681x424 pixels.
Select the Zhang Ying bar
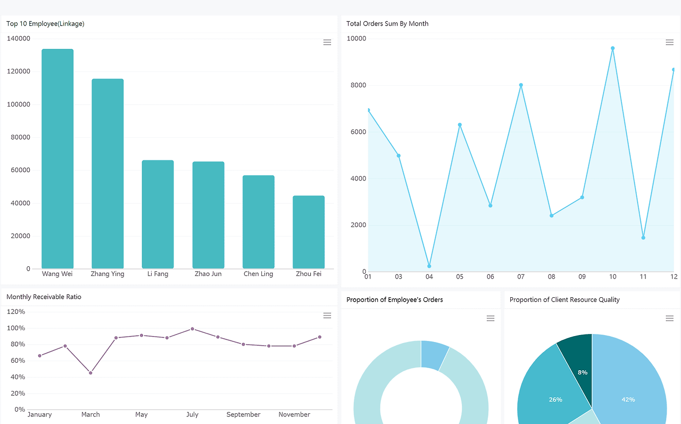click(x=107, y=174)
